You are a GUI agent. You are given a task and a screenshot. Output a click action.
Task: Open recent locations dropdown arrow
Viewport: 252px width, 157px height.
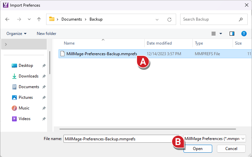click(x=29, y=19)
